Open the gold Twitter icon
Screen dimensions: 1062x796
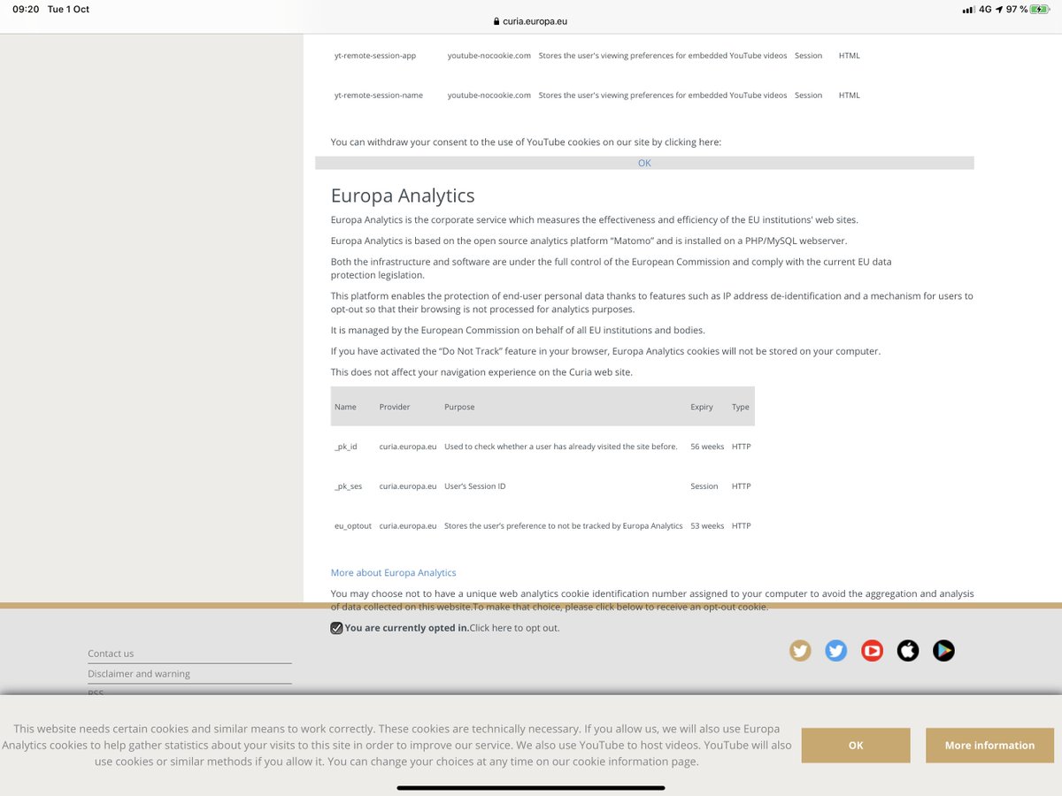(800, 651)
